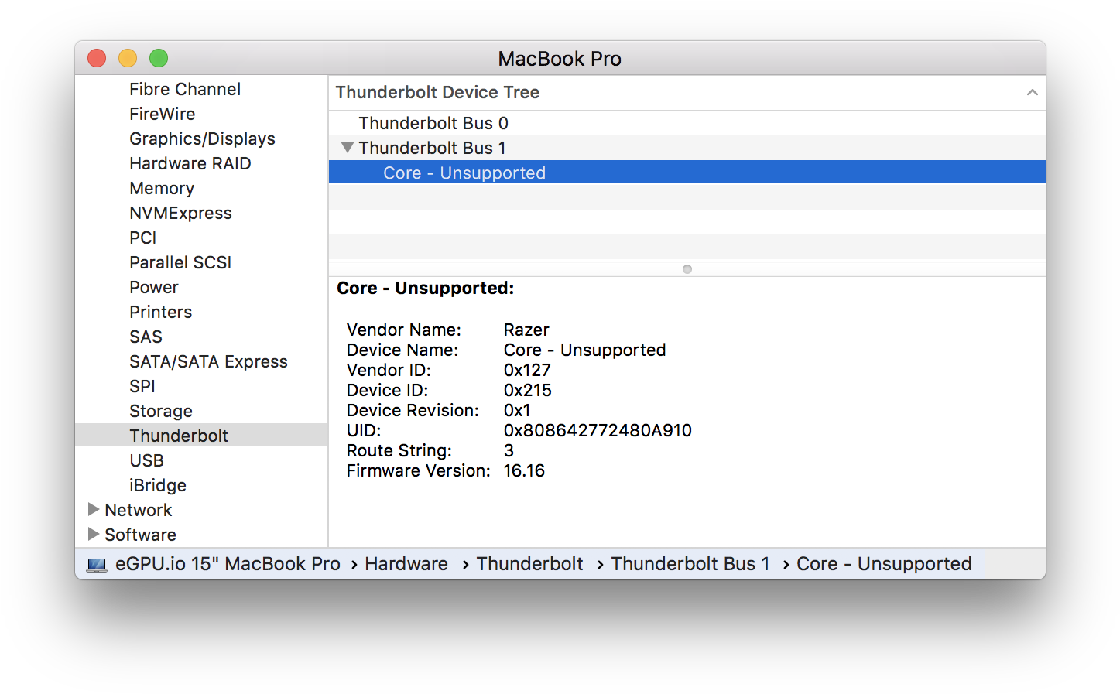Open iBridge in the sidebar
1120x694 pixels.
157,485
